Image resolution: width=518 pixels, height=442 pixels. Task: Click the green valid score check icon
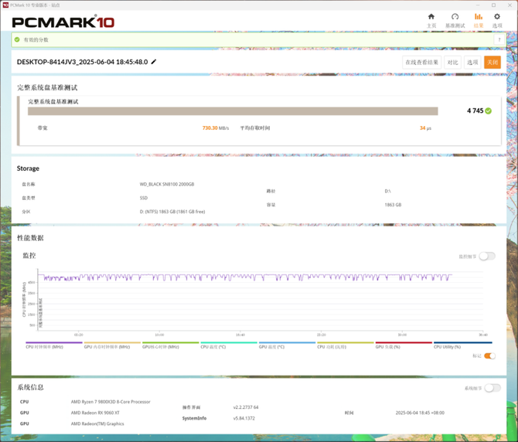pyautogui.click(x=17, y=39)
